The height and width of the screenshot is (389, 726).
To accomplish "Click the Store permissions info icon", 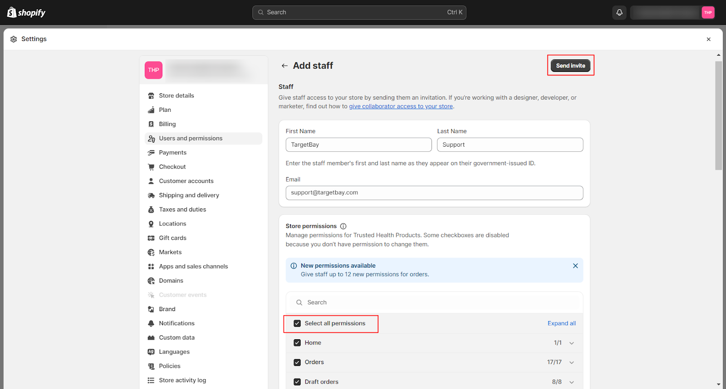I will pos(343,226).
